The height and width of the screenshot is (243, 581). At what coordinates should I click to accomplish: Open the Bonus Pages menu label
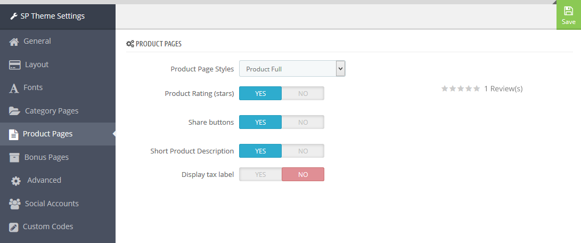click(46, 157)
